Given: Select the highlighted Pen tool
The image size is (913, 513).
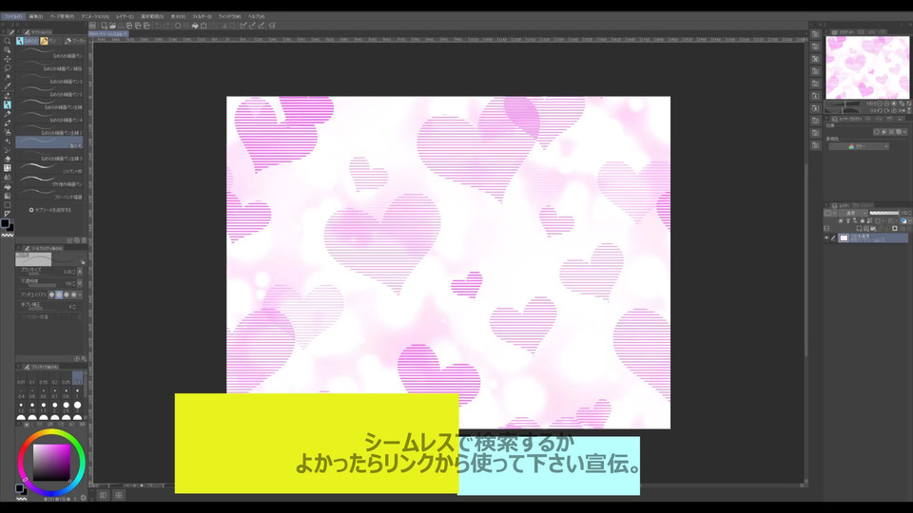Looking at the screenshot, I should tap(7, 104).
